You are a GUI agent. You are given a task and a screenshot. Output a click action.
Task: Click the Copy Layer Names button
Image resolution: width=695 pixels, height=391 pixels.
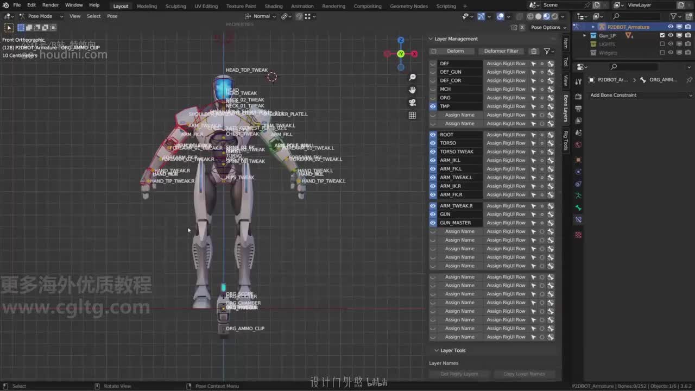(524, 374)
